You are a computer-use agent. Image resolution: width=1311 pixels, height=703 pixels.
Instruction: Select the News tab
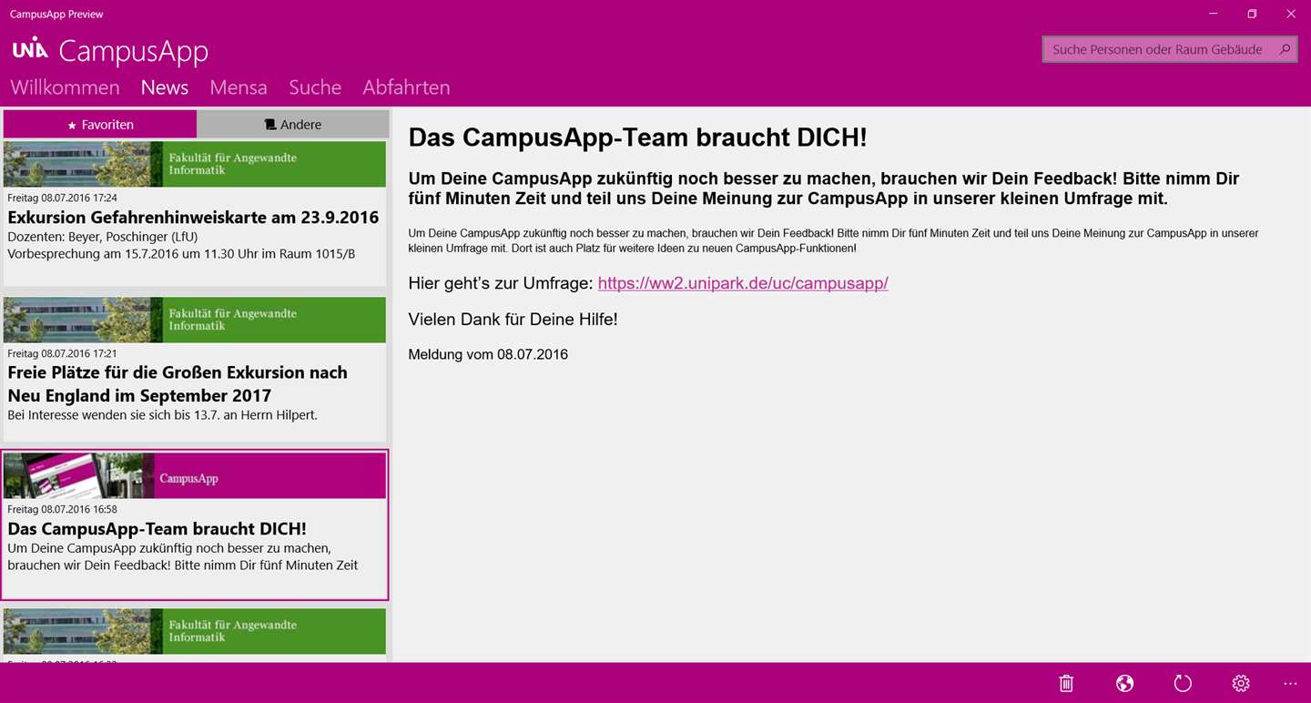165,87
